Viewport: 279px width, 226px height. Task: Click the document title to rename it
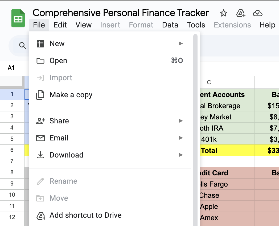pyautogui.click(x=121, y=13)
